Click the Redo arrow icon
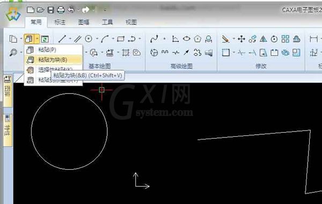This screenshot has width=322, height=204. (86, 10)
